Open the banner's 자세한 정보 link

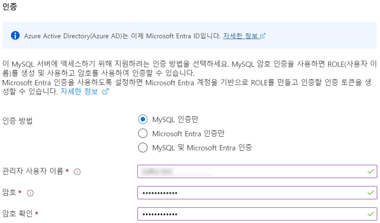click(240, 36)
